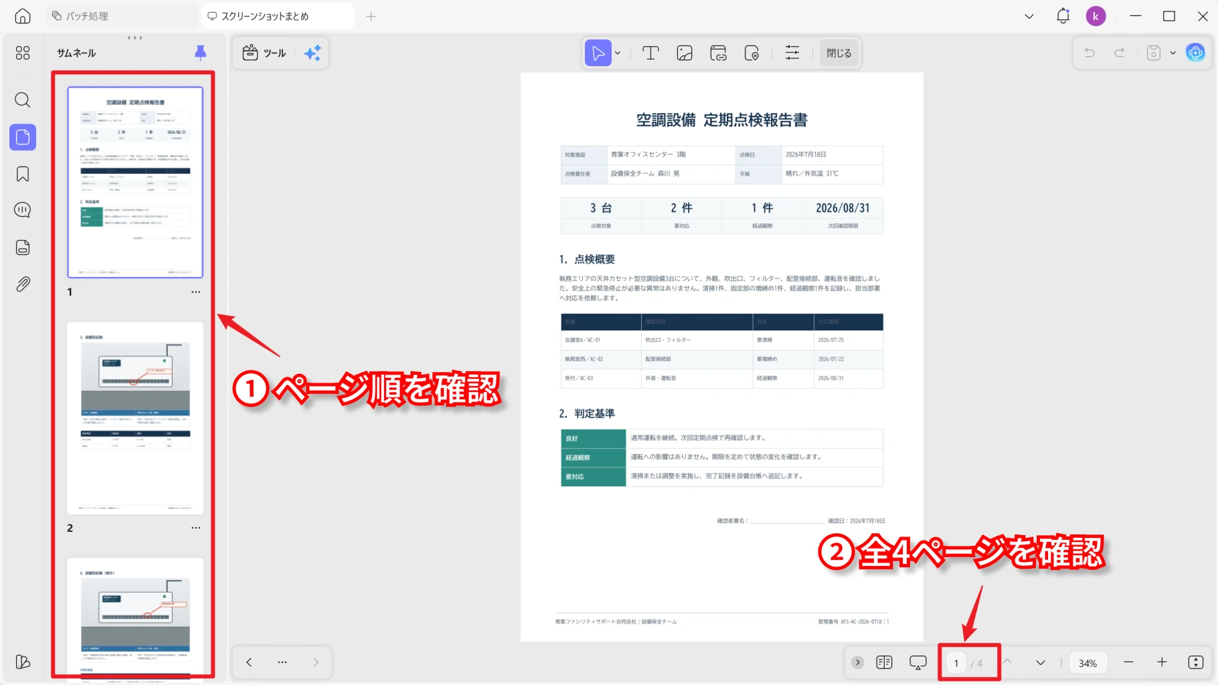The width and height of the screenshot is (1218, 685).
Task: Click the 閉じる button
Action: [x=839, y=53]
